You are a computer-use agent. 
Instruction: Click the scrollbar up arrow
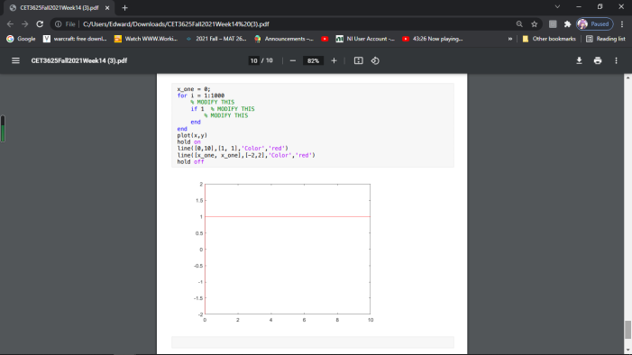pos(627,77)
